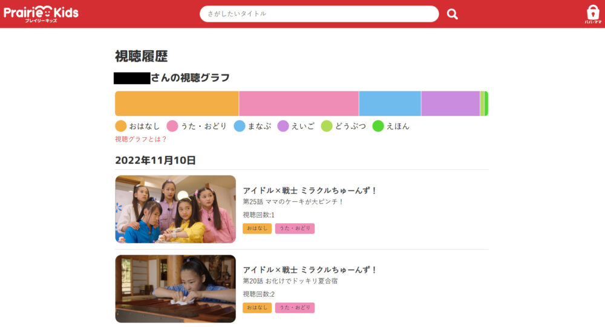Screen dimensions: 605x327
Task: Click the orange おはなし legend dot
Action: [121, 126]
